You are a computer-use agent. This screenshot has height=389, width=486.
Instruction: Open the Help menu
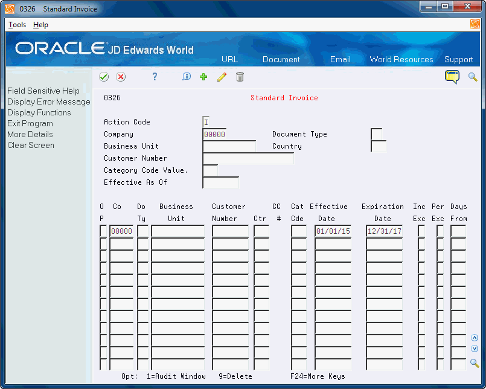pos(40,25)
